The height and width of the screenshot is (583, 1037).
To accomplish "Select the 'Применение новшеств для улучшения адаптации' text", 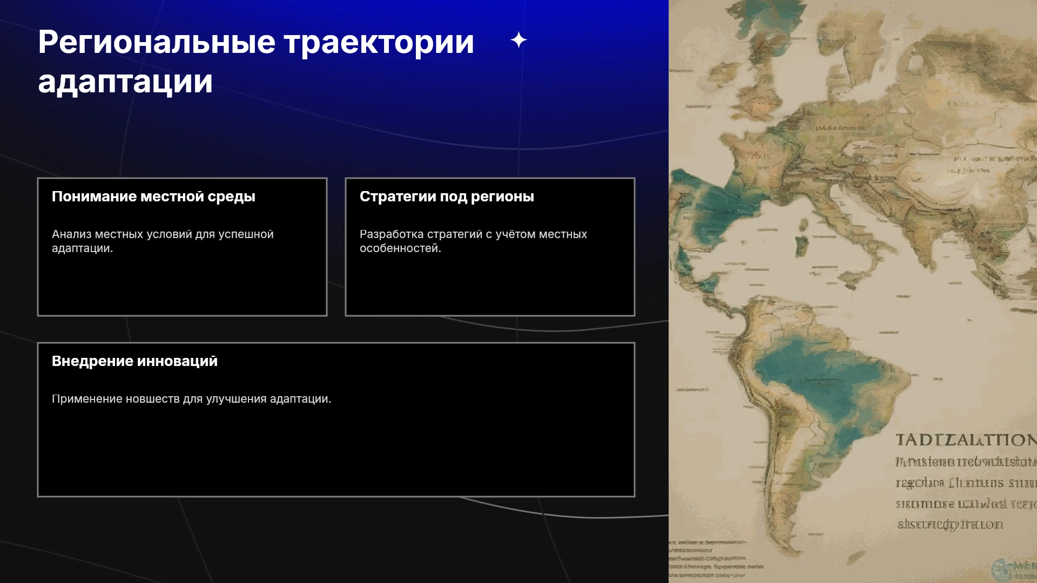I will coord(191,399).
